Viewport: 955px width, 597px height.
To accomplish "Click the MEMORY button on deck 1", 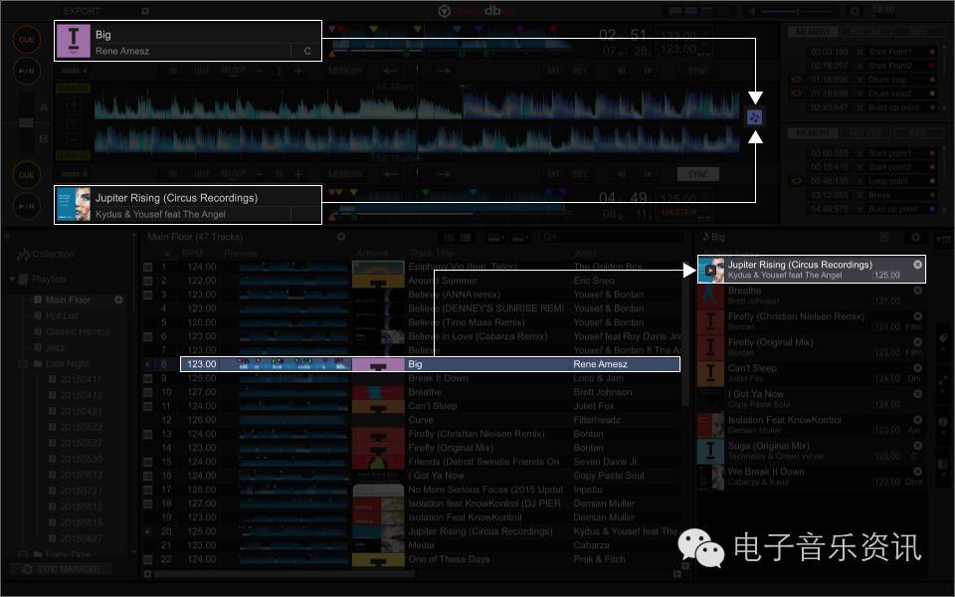I will pyautogui.click(x=345, y=71).
